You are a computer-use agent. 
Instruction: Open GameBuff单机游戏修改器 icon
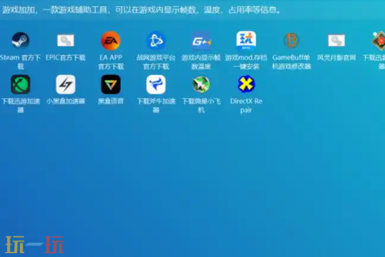tap(291, 40)
